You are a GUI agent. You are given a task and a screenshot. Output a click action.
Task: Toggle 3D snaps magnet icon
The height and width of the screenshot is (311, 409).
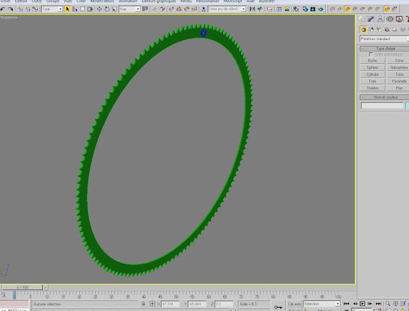click(x=171, y=9)
